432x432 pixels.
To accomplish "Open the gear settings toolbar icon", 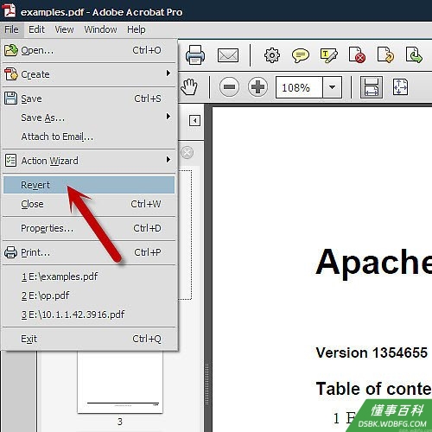I will click(272, 55).
